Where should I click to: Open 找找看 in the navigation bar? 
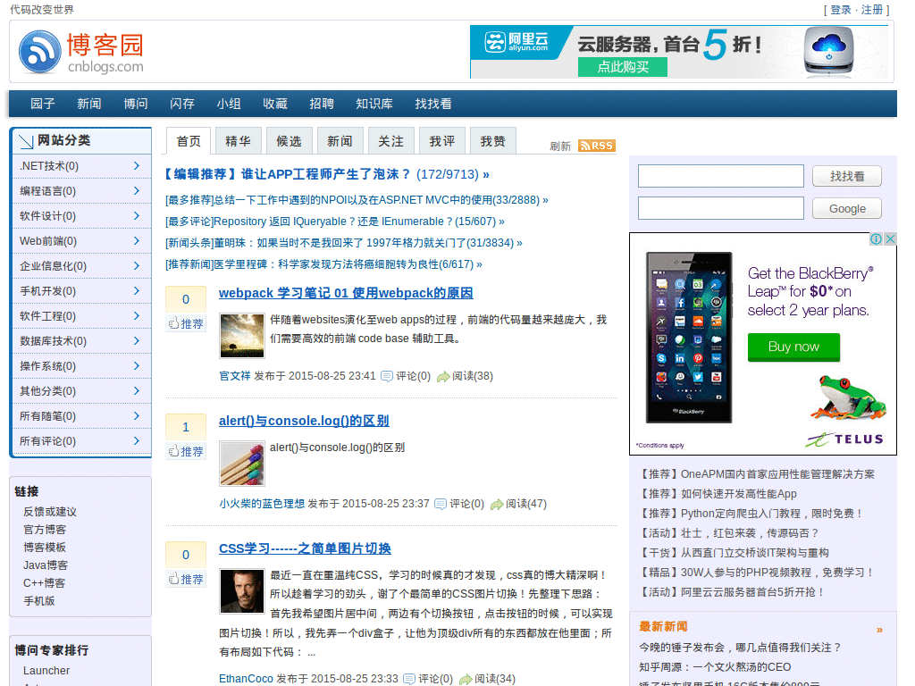[x=433, y=104]
